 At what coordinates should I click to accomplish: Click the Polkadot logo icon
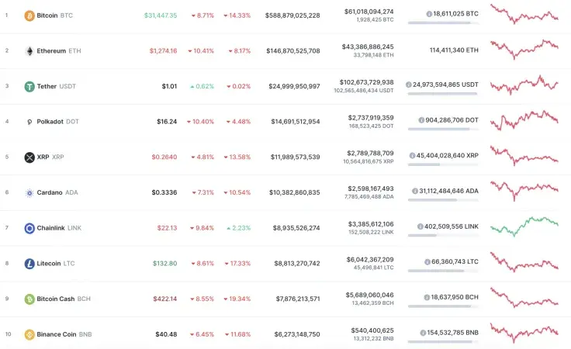click(x=29, y=122)
